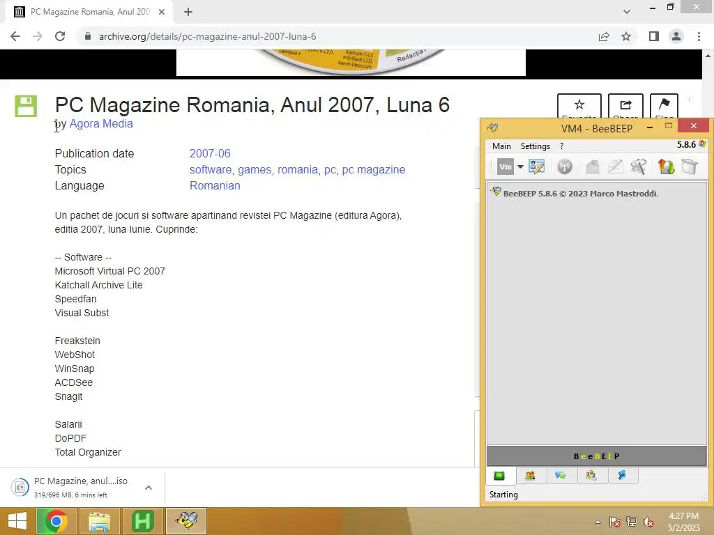Click the network tray icon
This screenshot has width=714, height=535.
tap(632, 522)
